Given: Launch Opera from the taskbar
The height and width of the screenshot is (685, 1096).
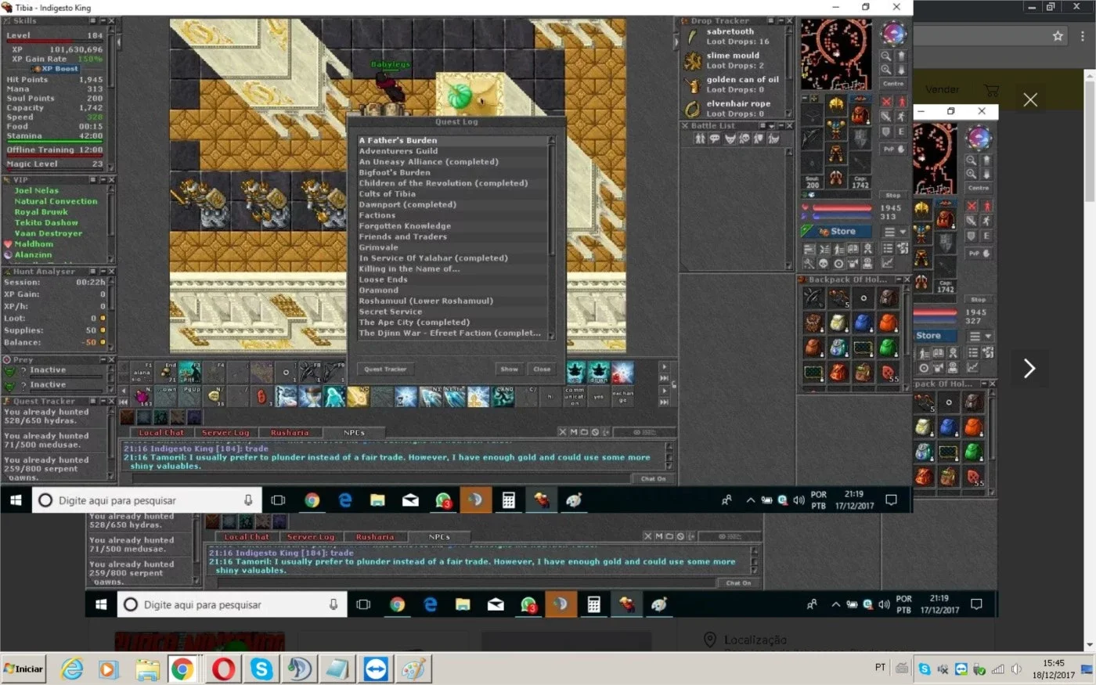Looking at the screenshot, I should pos(224,669).
